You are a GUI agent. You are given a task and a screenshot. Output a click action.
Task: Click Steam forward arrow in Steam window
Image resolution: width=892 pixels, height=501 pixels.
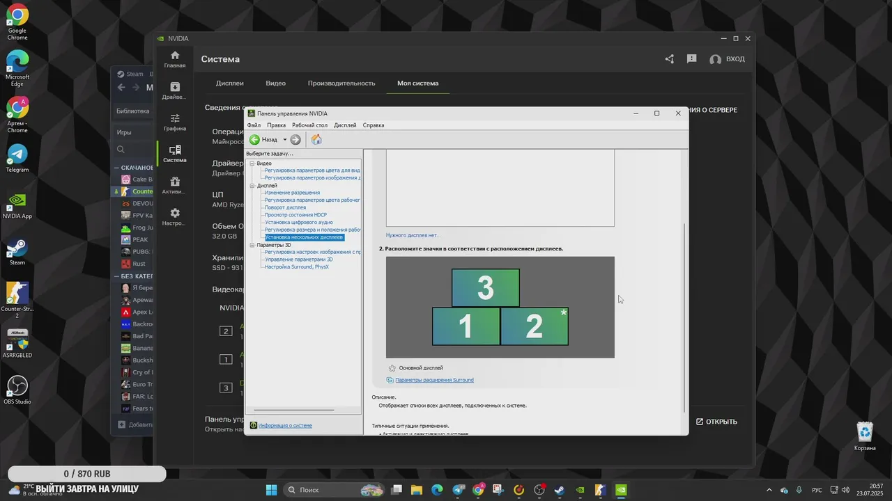pyautogui.click(x=137, y=88)
